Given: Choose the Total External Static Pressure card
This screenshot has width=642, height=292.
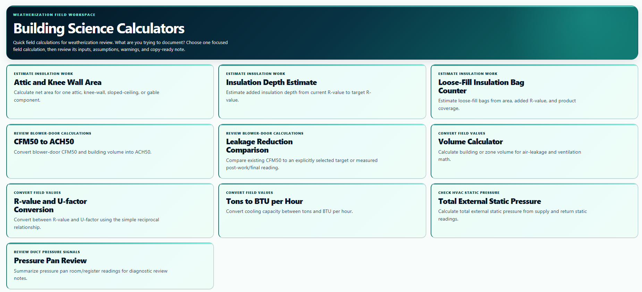Looking at the screenshot, I should point(534,211).
